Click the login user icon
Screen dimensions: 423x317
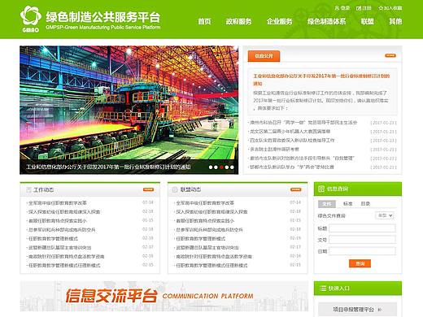pos(337,8)
